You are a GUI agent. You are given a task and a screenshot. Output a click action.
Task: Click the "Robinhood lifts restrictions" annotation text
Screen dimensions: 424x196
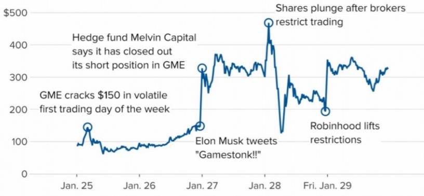click(x=345, y=133)
